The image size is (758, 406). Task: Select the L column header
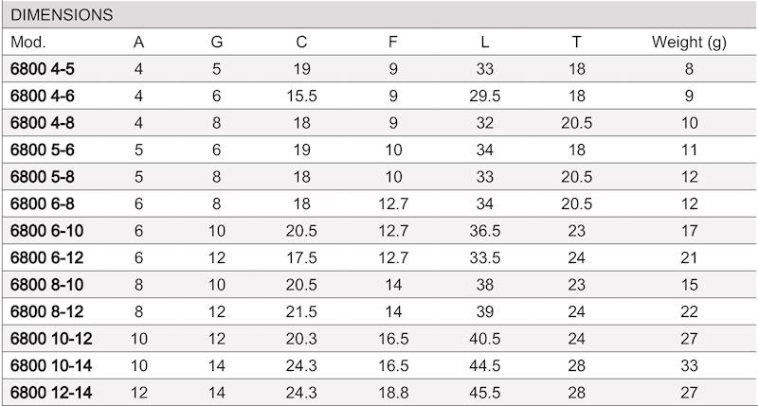[x=485, y=42]
